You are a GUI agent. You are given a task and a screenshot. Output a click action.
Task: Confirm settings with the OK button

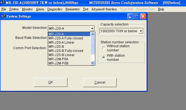(x=51, y=82)
